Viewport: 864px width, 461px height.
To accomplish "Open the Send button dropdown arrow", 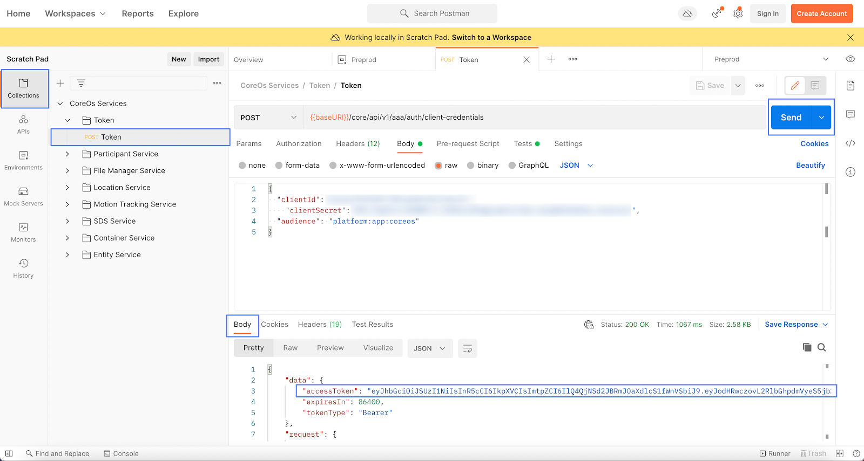I will click(x=821, y=118).
